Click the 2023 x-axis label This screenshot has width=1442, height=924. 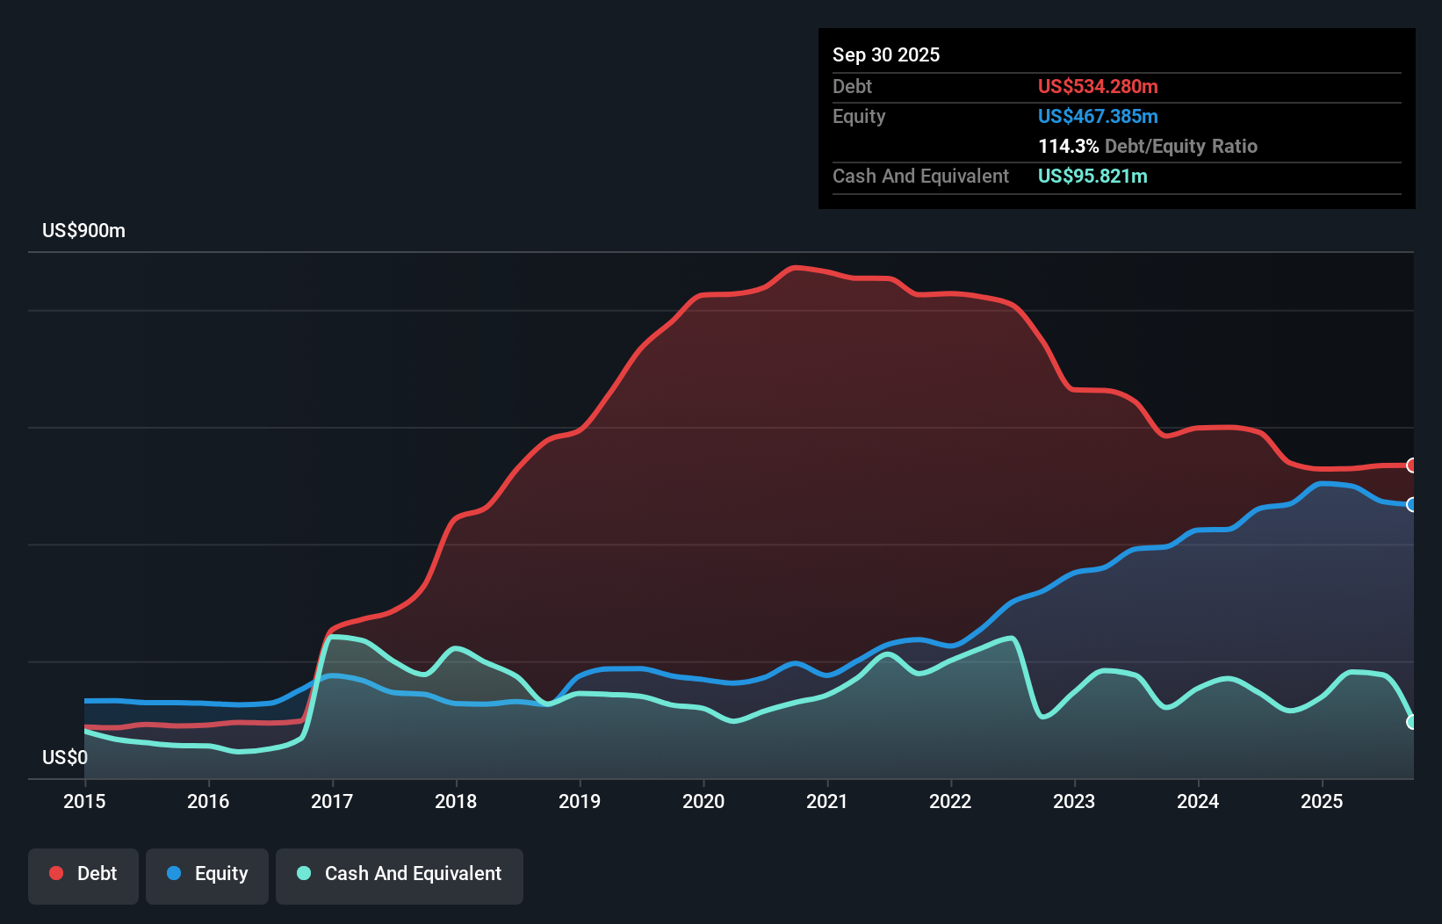click(1074, 801)
